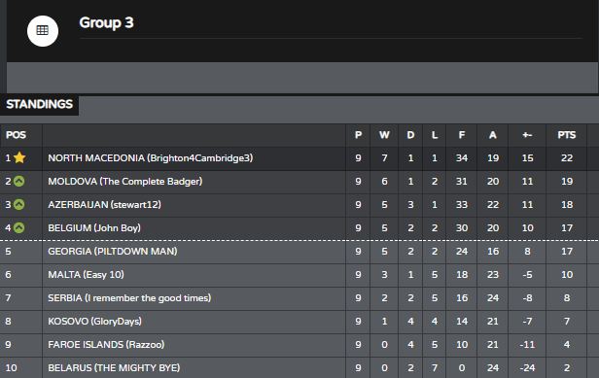The width and height of the screenshot is (599, 378).
Task: Click the green up arrow beside Moldova
Action: click(19, 181)
